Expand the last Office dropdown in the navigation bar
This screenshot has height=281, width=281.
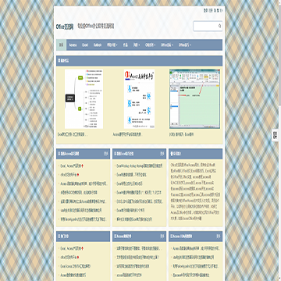[185, 45]
